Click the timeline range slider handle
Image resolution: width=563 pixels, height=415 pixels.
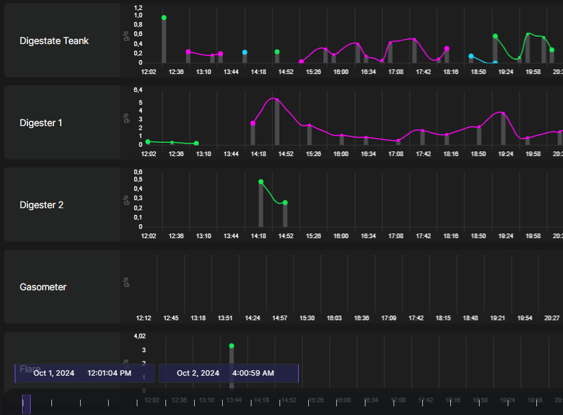(x=26, y=404)
